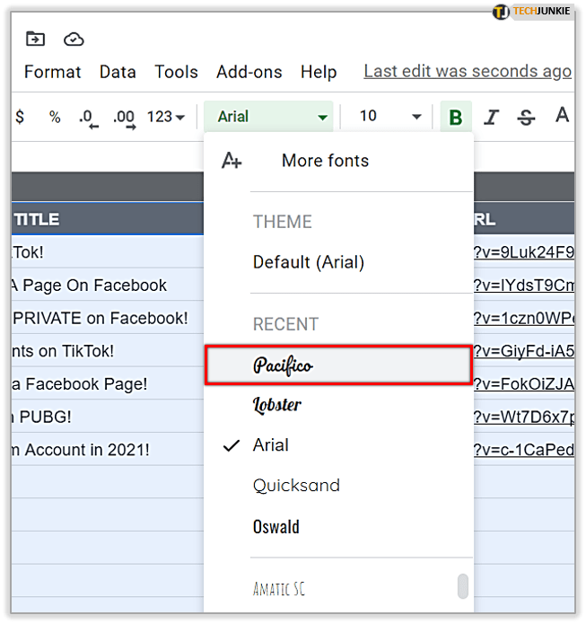
Task: Toggle bold formatting button
Action: click(456, 117)
